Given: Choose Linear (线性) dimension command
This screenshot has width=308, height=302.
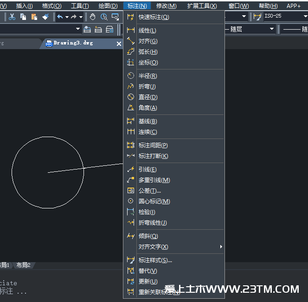Looking at the screenshot, I should [147, 31].
